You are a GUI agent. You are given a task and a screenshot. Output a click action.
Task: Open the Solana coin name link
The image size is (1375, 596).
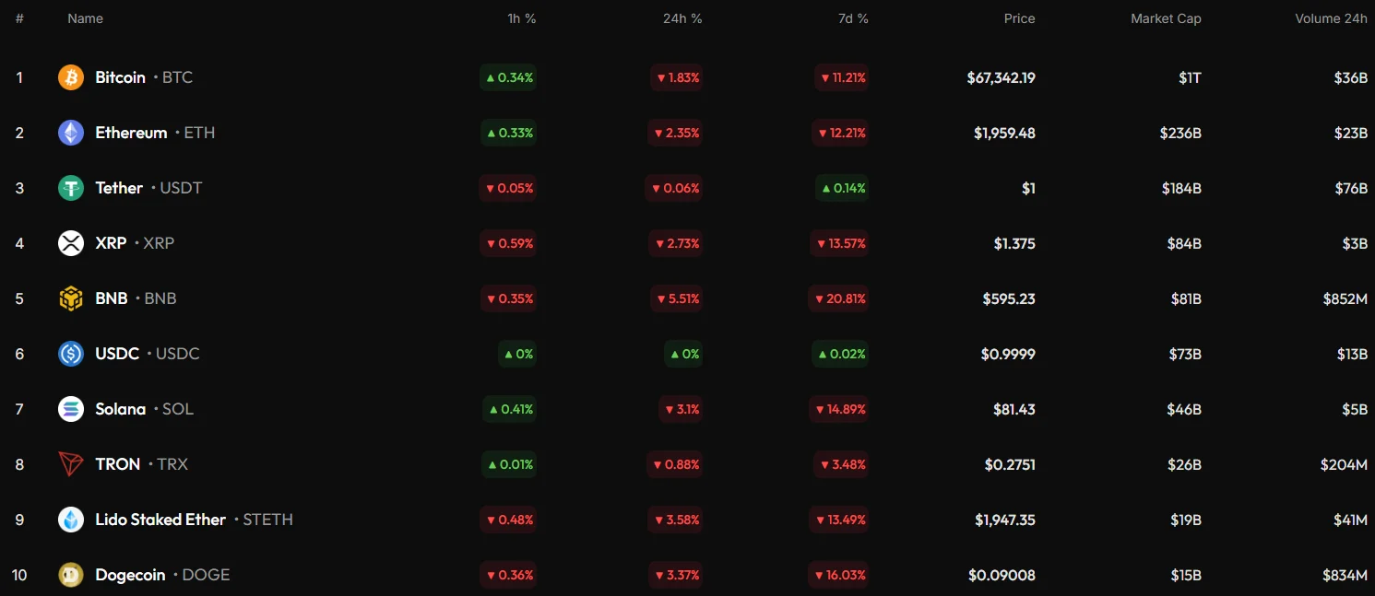coord(120,409)
